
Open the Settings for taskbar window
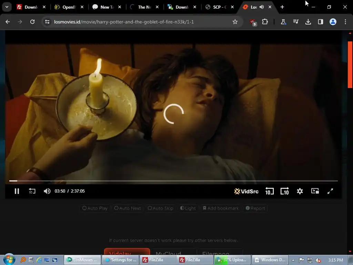click(120, 260)
